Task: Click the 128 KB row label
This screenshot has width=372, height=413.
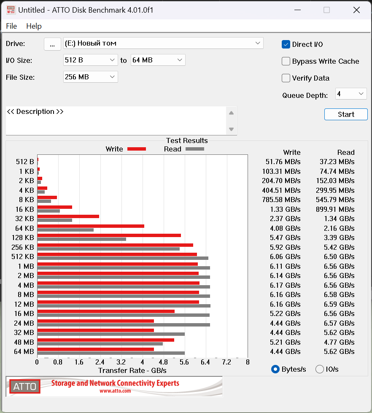Action: point(23,238)
